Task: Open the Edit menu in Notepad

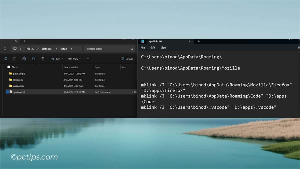Action: pyautogui.click(x=152, y=48)
